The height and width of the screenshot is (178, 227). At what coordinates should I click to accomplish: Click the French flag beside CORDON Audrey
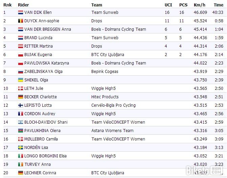pos(20,114)
